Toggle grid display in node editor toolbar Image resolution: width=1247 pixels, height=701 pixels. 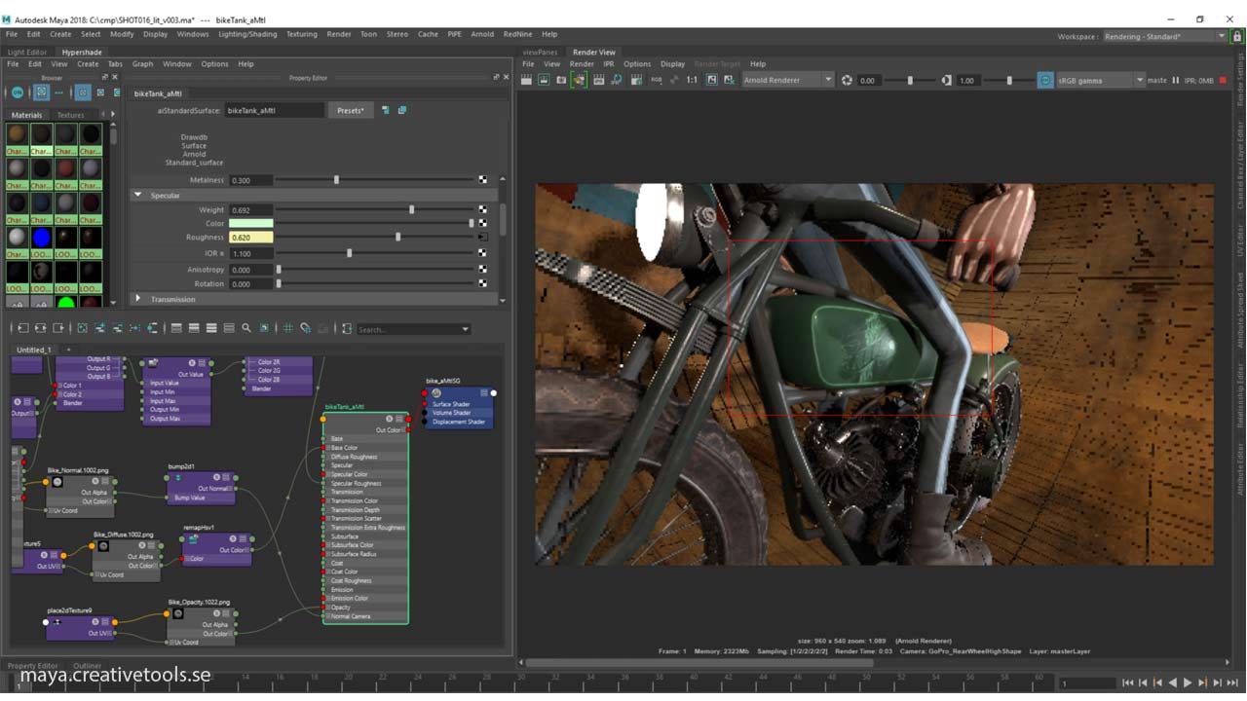pos(287,329)
